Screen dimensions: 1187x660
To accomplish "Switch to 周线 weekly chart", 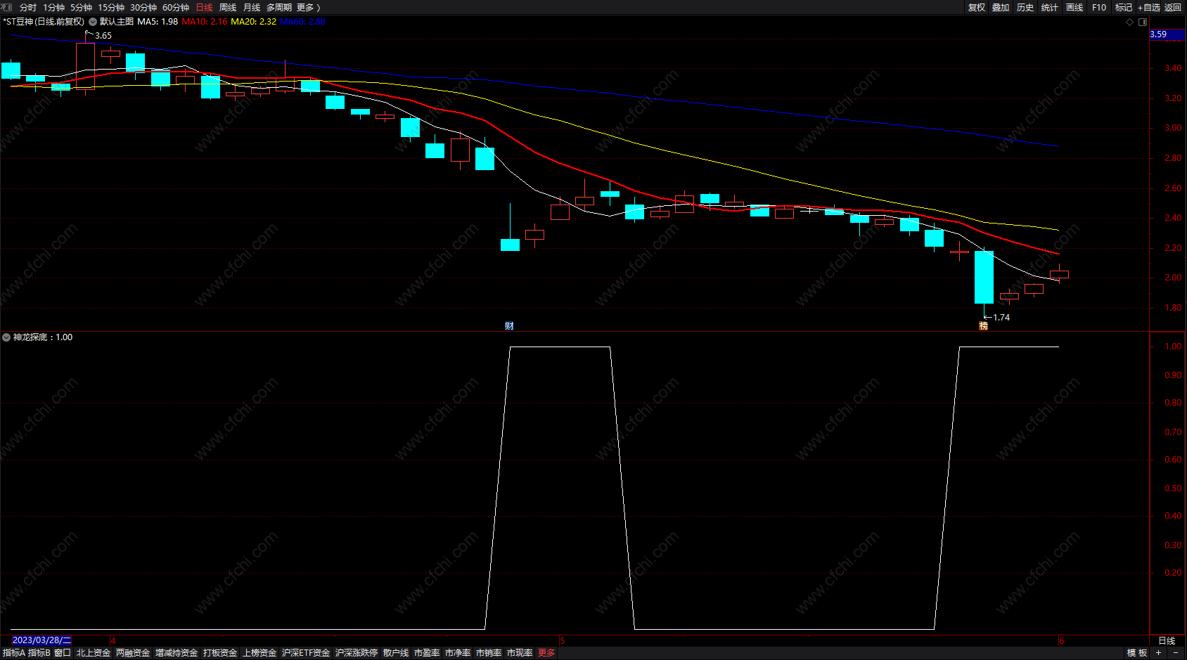I will [x=228, y=8].
